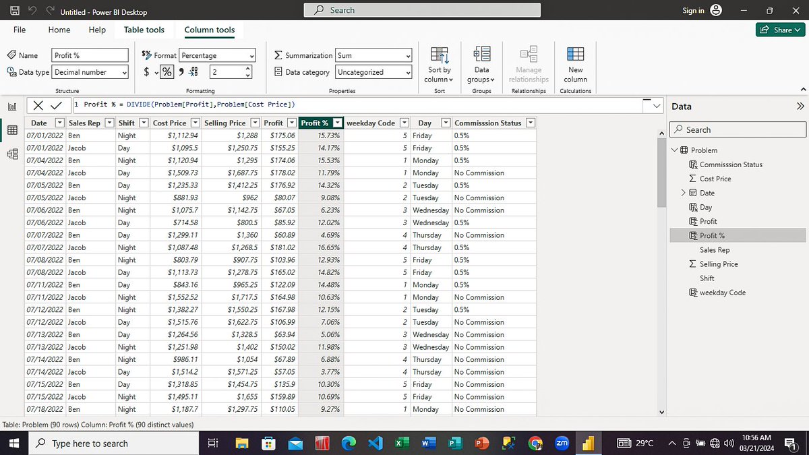Click the New column button
This screenshot has height=455, width=809.
(575, 65)
